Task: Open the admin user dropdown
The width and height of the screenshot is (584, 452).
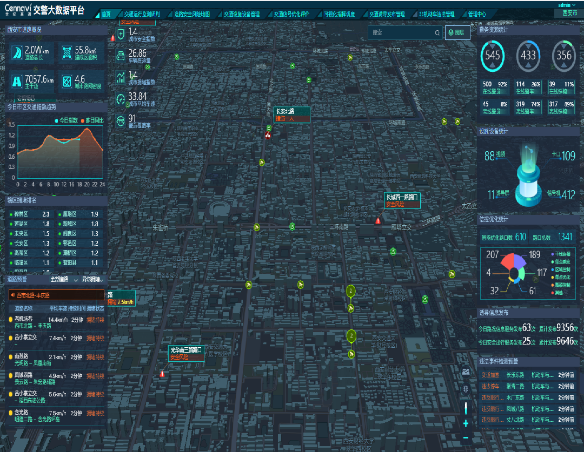Action: point(566,5)
